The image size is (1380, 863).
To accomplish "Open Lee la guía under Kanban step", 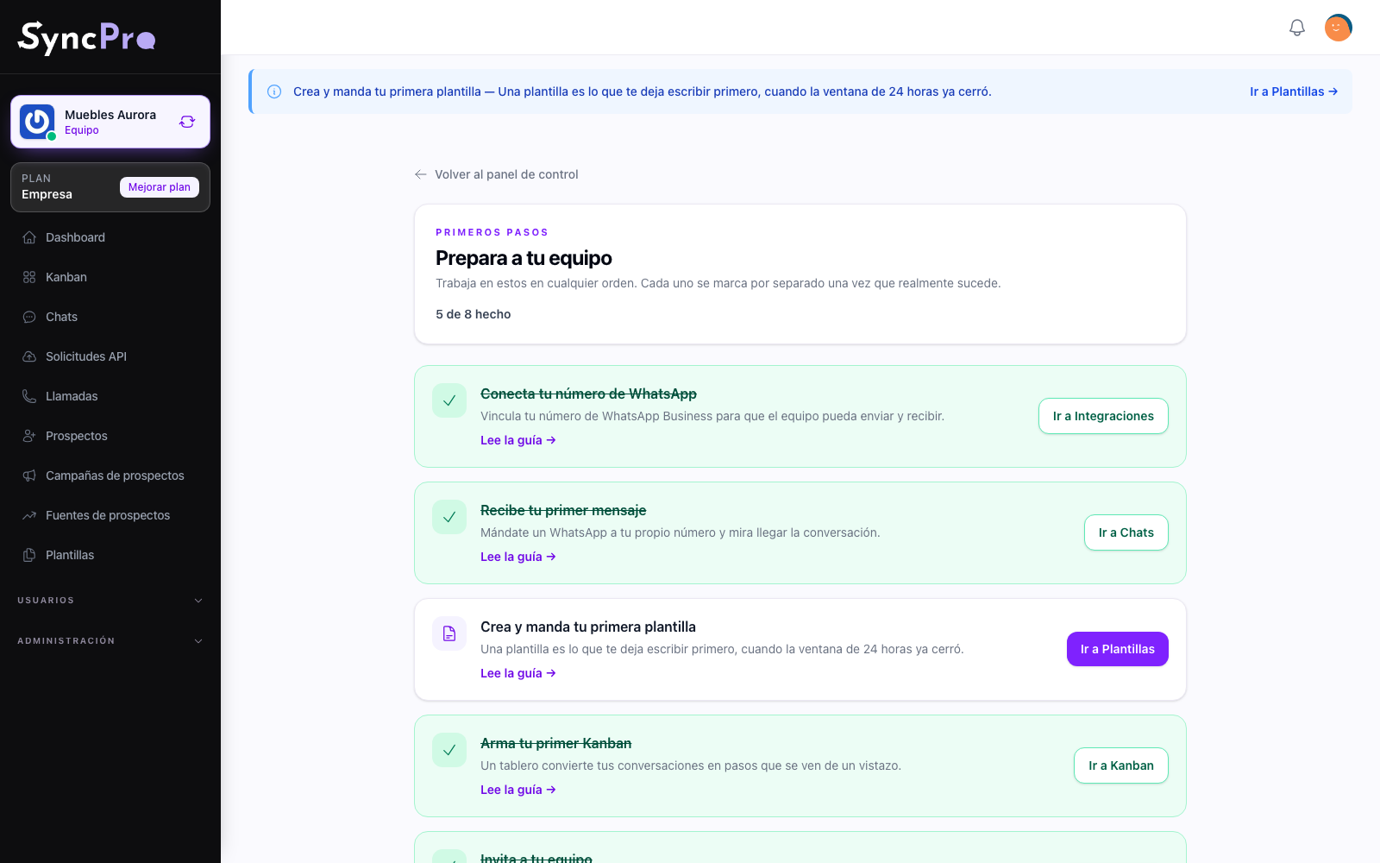I will tap(518, 790).
